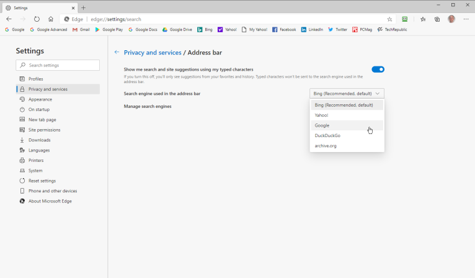Open New tab page settings
Screen dimensions: 475x278
click(x=58, y=120)
